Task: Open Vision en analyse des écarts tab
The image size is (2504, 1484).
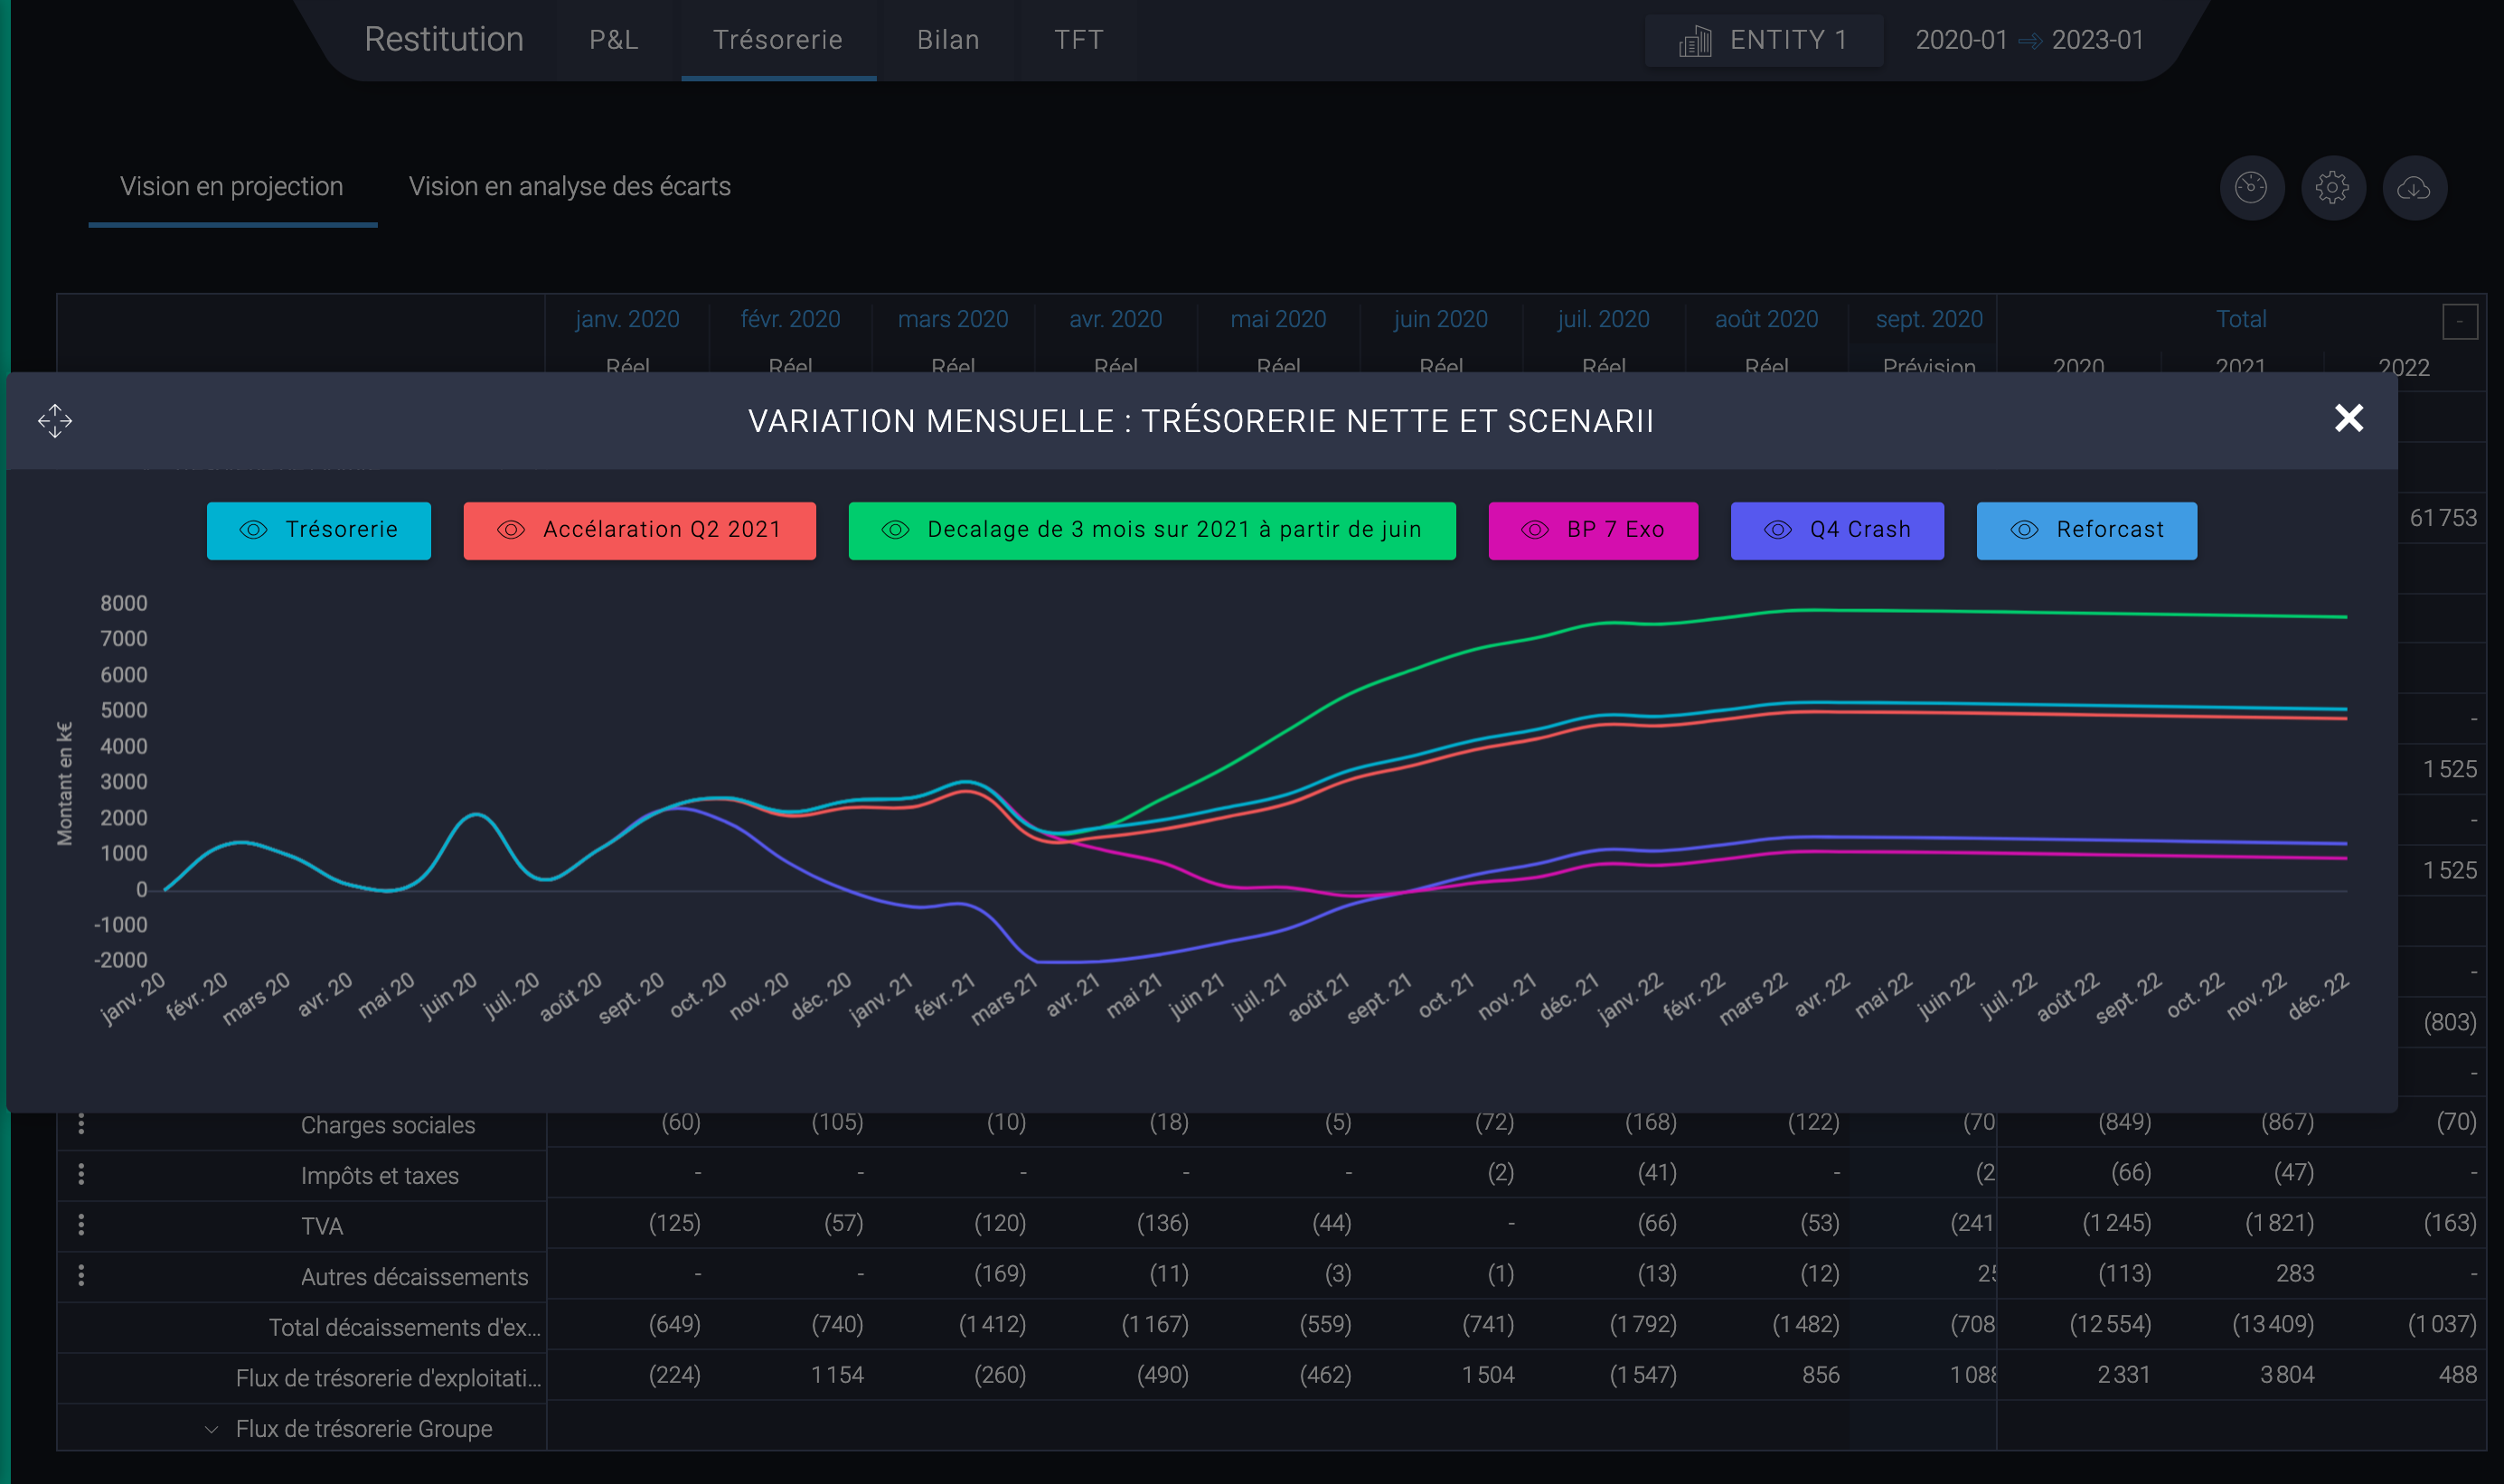Action: (x=569, y=187)
